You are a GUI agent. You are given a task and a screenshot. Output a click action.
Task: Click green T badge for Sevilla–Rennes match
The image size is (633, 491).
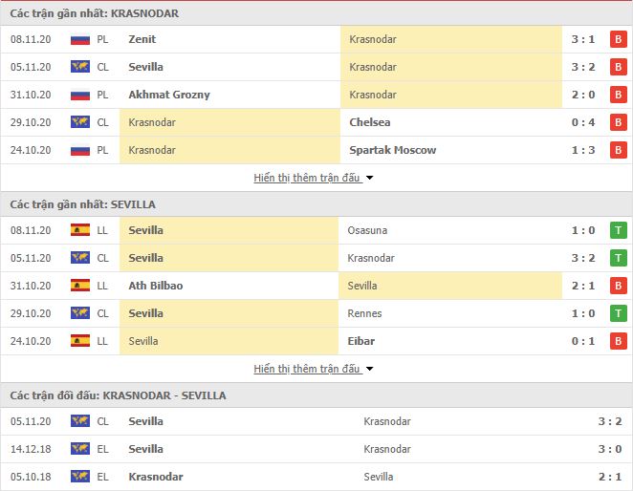coord(618,313)
